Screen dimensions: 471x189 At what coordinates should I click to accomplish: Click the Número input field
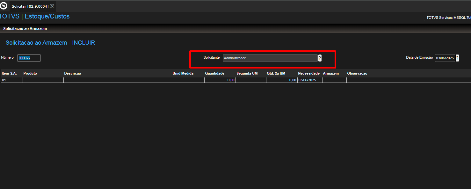[29, 58]
